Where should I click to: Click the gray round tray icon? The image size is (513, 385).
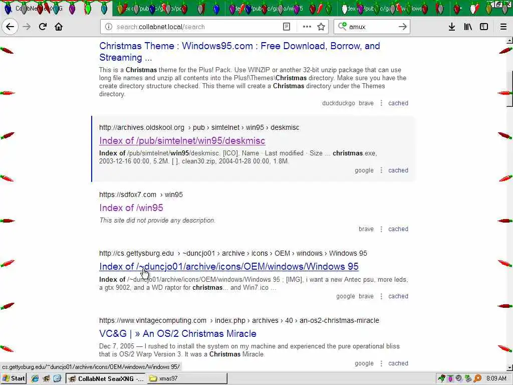459,378
